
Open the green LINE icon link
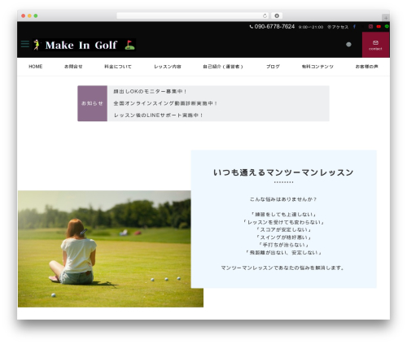pos(387,27)
